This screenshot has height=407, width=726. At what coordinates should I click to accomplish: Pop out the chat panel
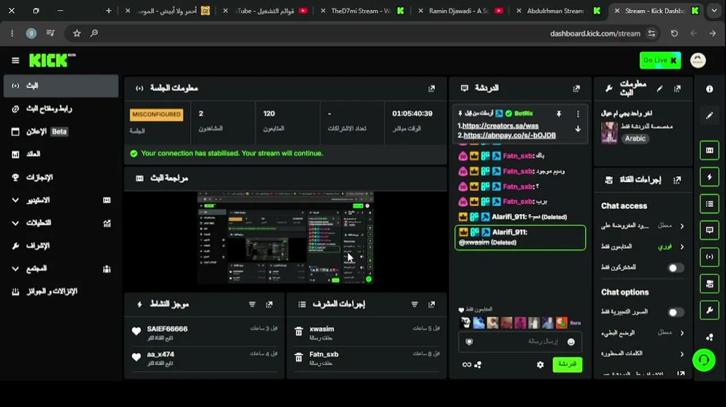tap(576, 88)
